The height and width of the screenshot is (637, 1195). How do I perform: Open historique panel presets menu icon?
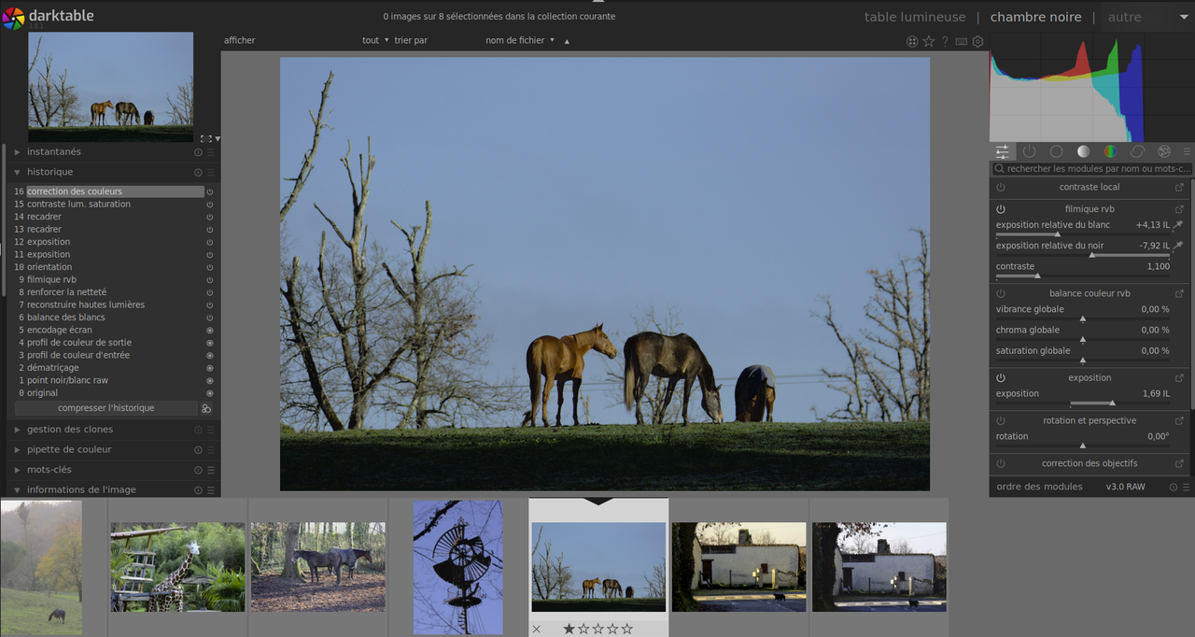tap(211, 172)
